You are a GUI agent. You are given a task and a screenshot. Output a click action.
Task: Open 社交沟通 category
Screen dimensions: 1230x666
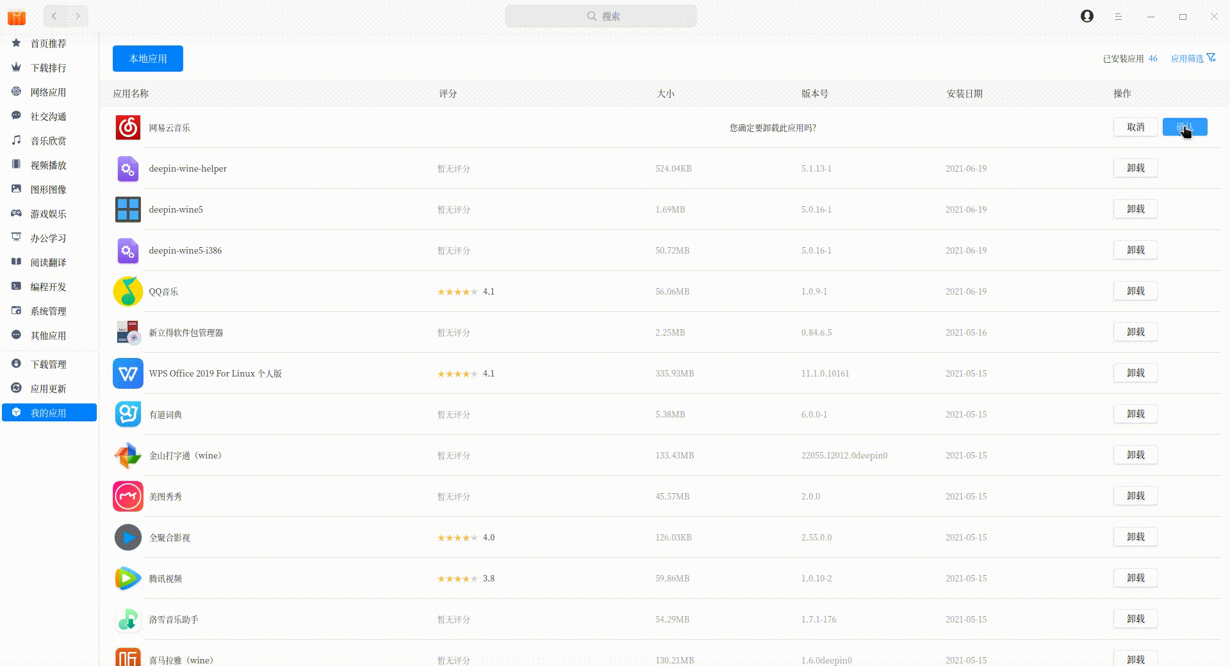point(49,117)
